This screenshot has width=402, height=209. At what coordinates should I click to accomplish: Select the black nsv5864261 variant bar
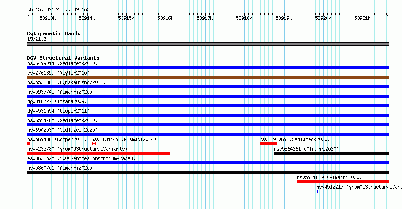[x=332, y=153]
